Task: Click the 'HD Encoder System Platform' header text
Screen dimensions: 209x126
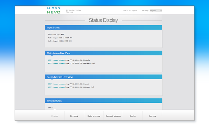Action: tap(73, 11)
